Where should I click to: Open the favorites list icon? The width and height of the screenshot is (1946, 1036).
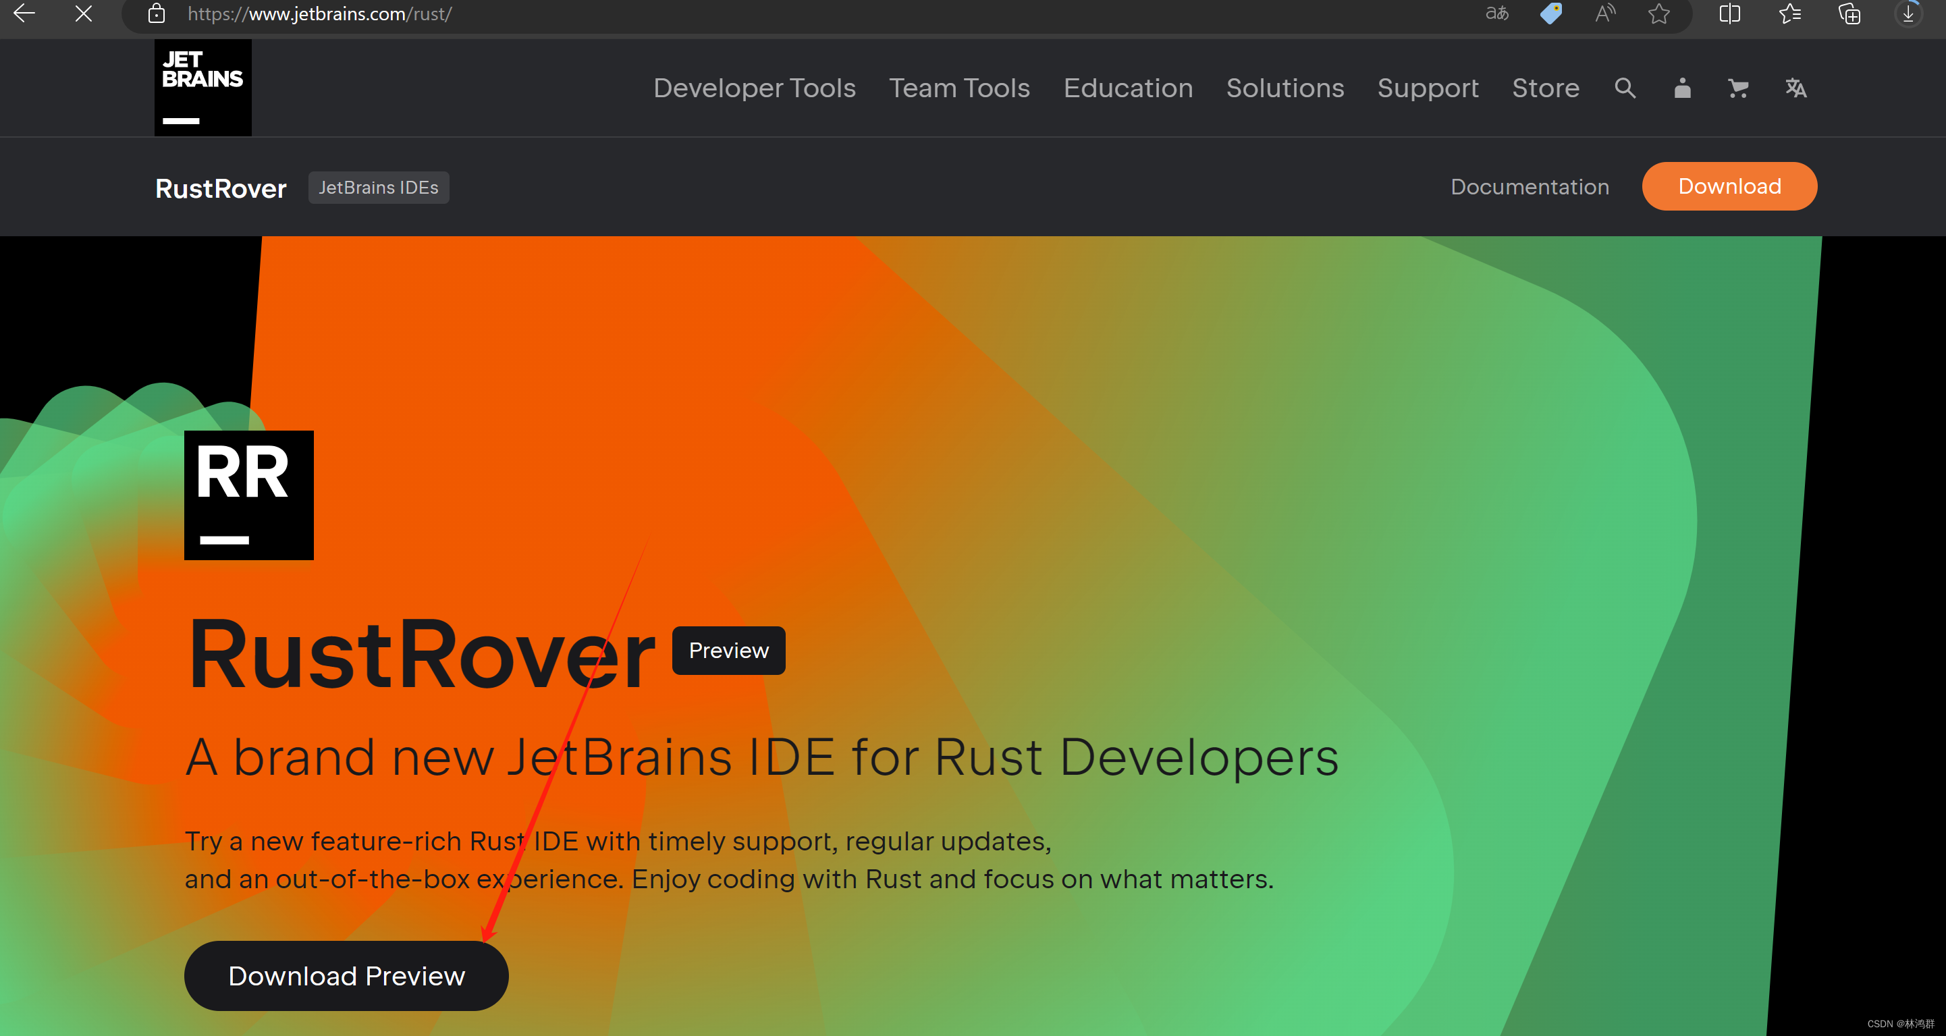tap(1789, 13)
